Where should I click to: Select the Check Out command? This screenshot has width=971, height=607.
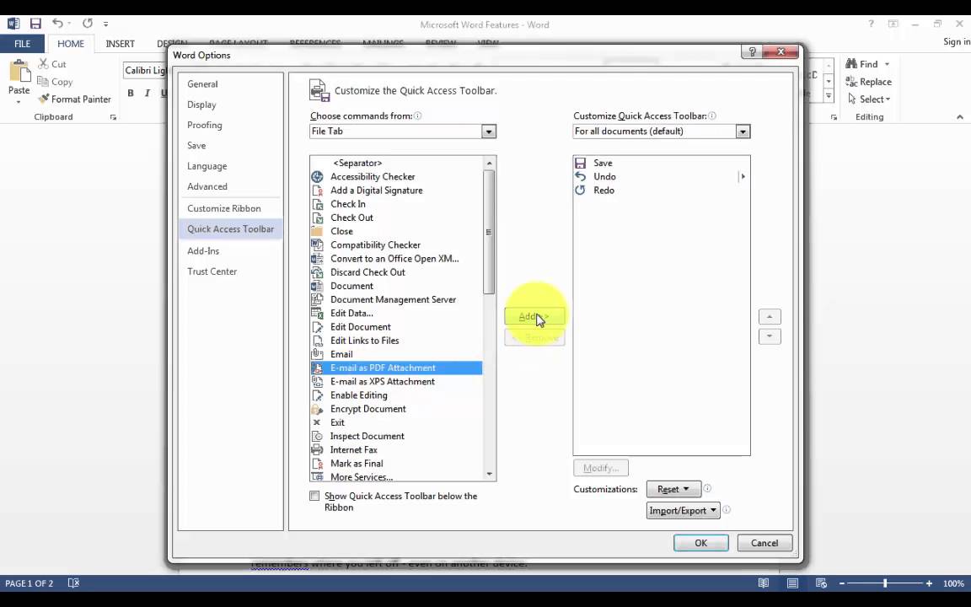396,218
